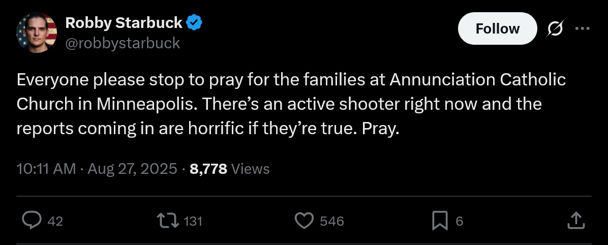Click the like count of 546

[x=332, y=221]
